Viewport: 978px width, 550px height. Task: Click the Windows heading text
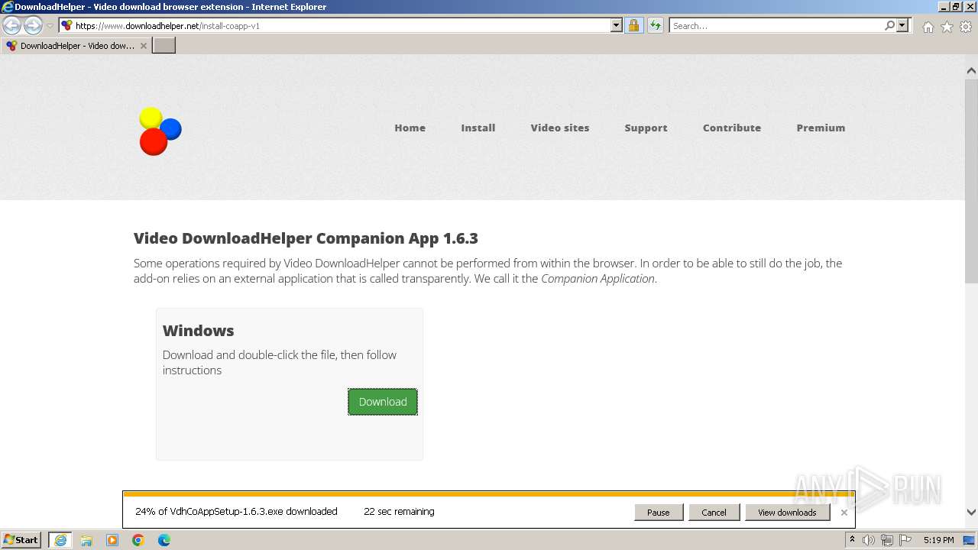tap(198, 331)
